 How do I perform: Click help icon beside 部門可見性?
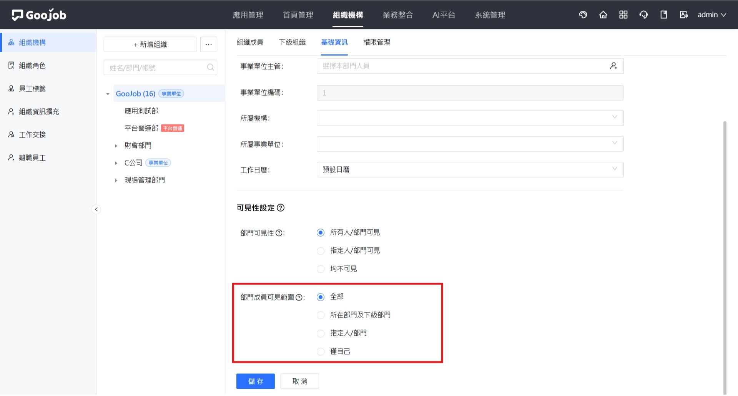click(279, 233)
